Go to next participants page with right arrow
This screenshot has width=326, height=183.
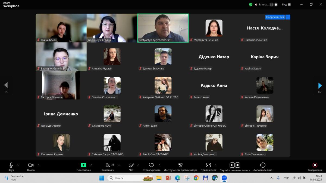(x=320, y=86)
